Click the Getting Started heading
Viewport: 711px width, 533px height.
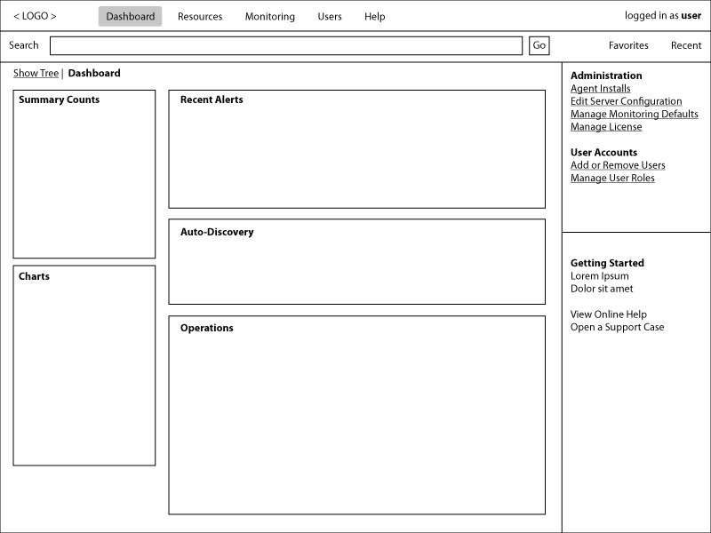[607, 263]
